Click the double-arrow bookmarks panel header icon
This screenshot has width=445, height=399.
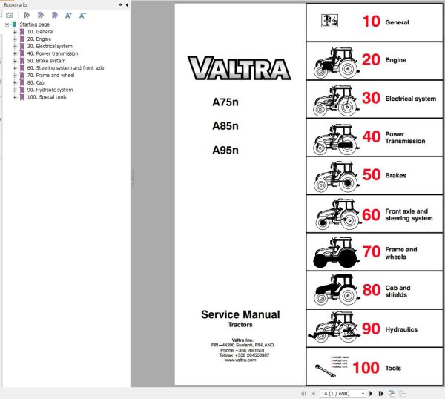click(120, 5)
